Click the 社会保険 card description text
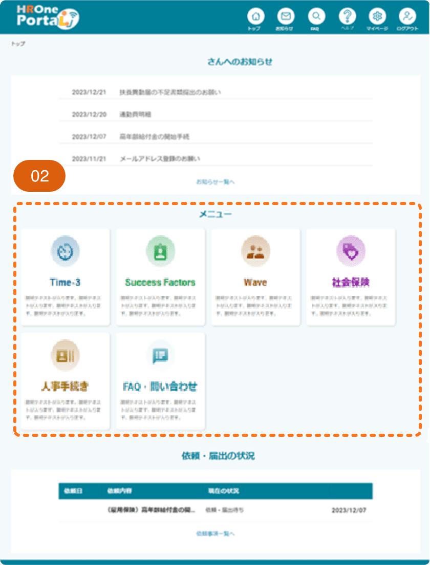The width and height of the screenshot is (430, 565). pos(349,306)
